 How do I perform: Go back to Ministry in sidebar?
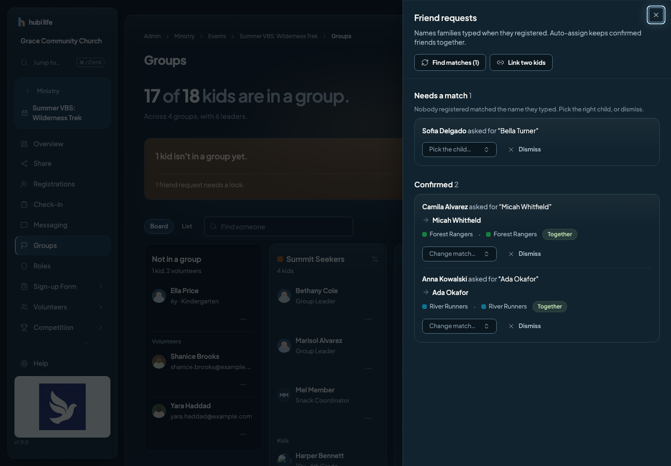click(43, 91)
